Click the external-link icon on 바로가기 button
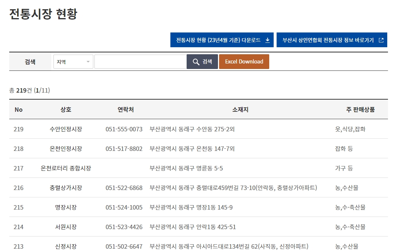The width and height of the screenshot is (402, 252). (381, 40)
